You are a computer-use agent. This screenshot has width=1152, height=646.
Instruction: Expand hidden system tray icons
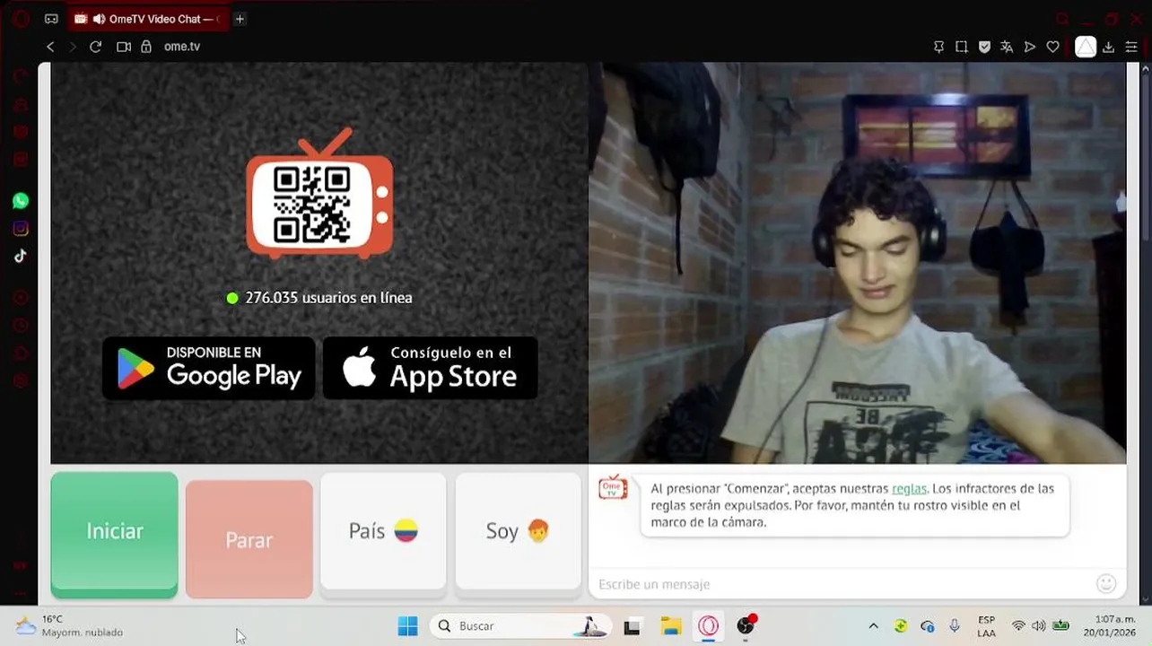[873, 626]
